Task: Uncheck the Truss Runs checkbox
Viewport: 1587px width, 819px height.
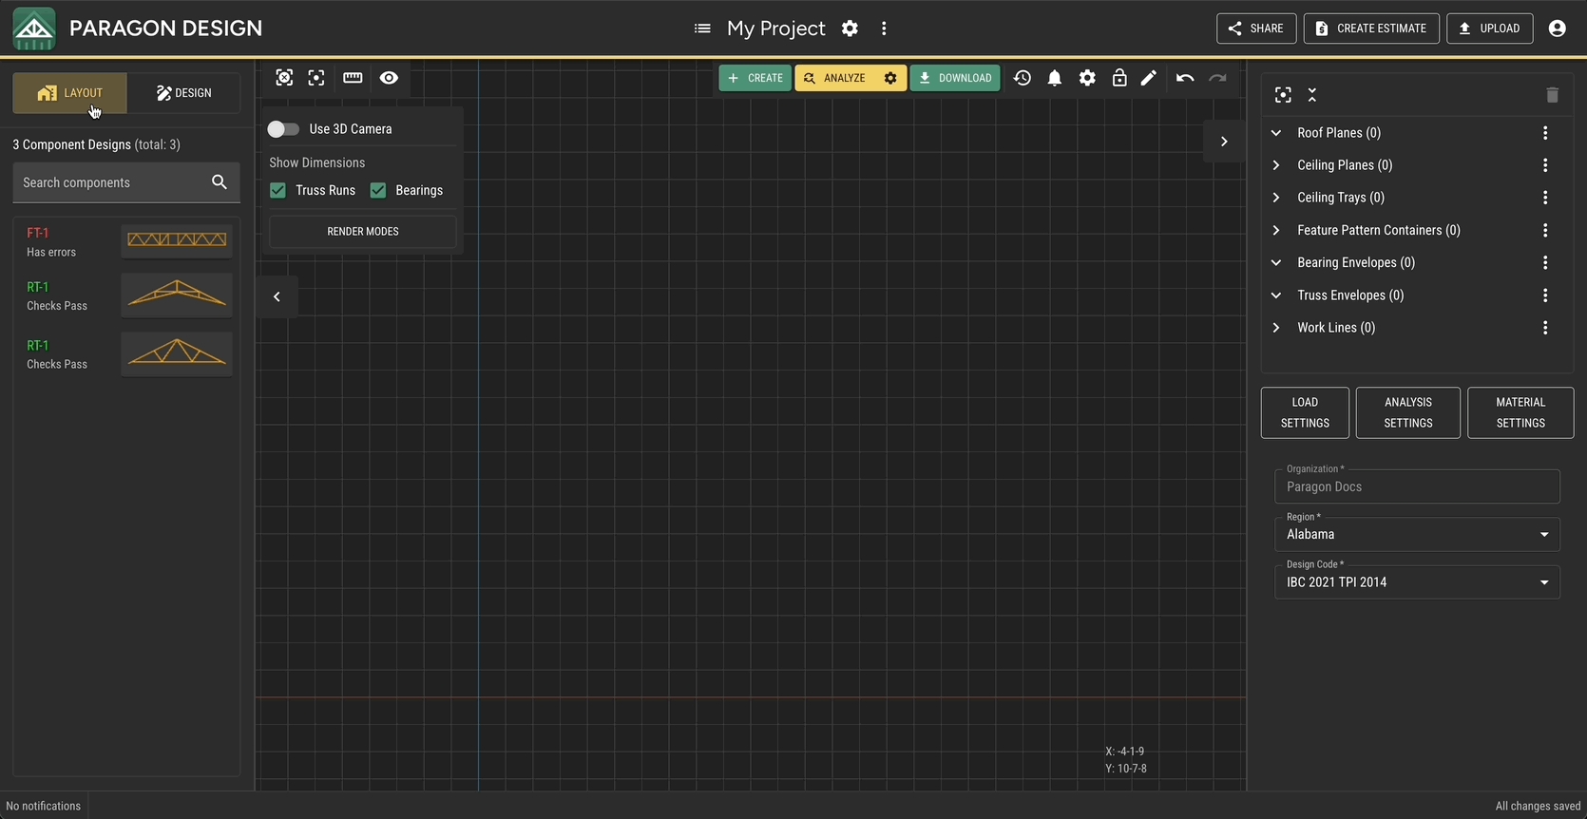Action: [x=277, y=190]
